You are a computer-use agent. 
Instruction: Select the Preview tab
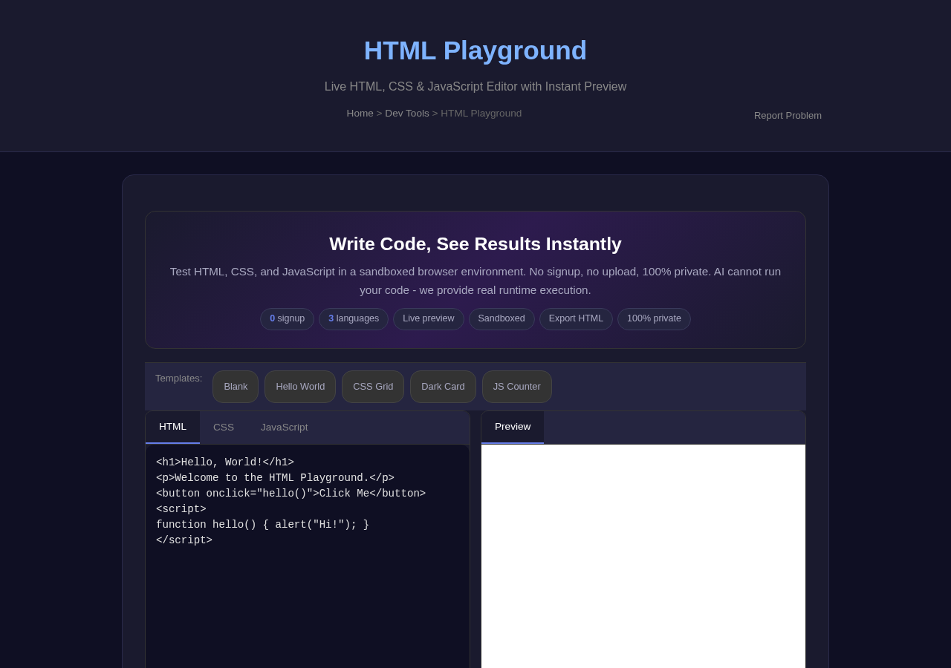point(513,427)
